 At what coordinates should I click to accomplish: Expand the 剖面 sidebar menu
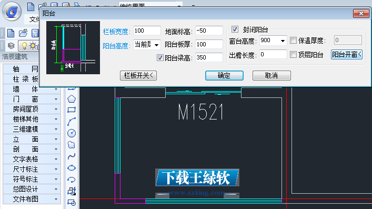click(32, 149)
